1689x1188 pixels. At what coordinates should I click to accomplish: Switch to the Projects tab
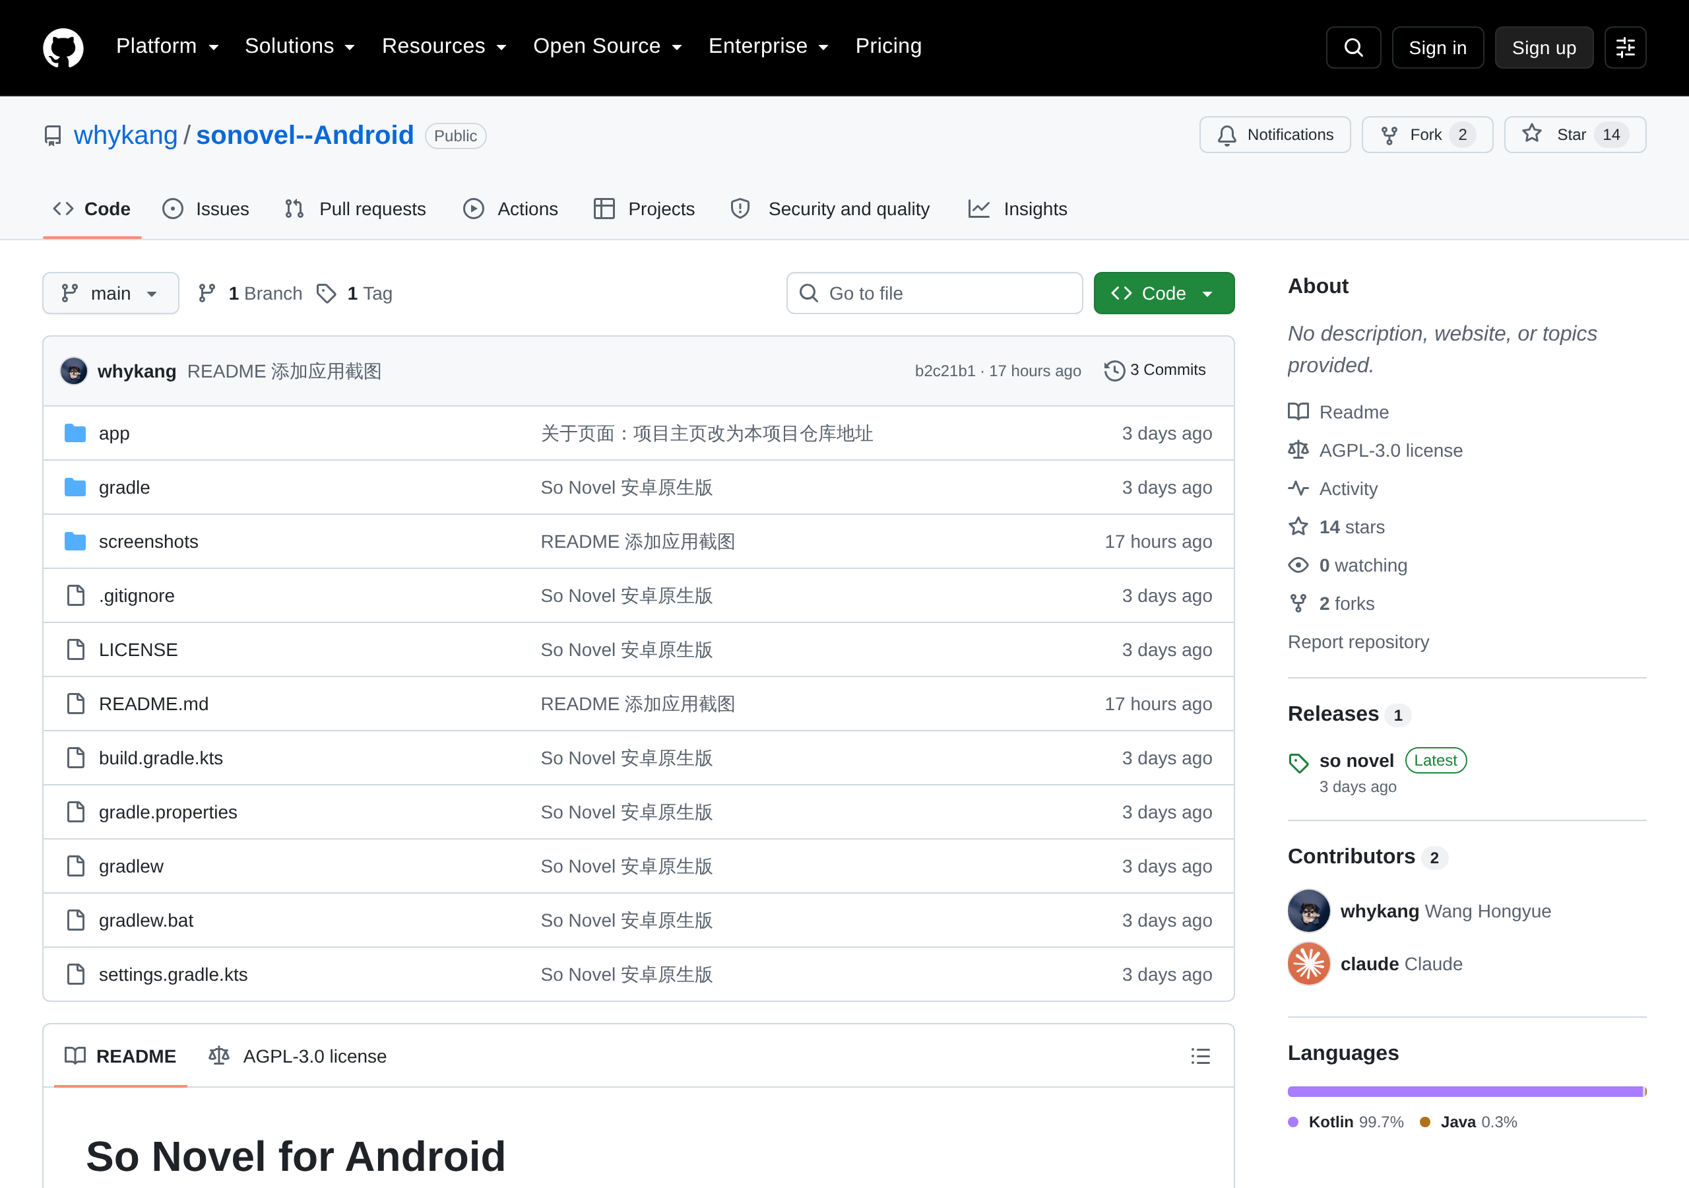645,209
